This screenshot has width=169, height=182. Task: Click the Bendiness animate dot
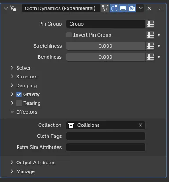159,57
